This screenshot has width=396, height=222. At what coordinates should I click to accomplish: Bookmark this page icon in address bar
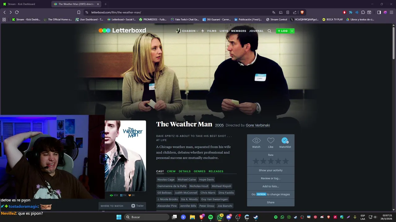[79, 12]
